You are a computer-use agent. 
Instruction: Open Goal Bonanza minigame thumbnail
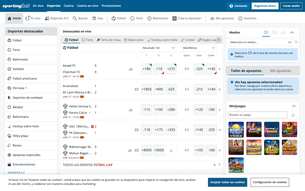click(272, 147)
